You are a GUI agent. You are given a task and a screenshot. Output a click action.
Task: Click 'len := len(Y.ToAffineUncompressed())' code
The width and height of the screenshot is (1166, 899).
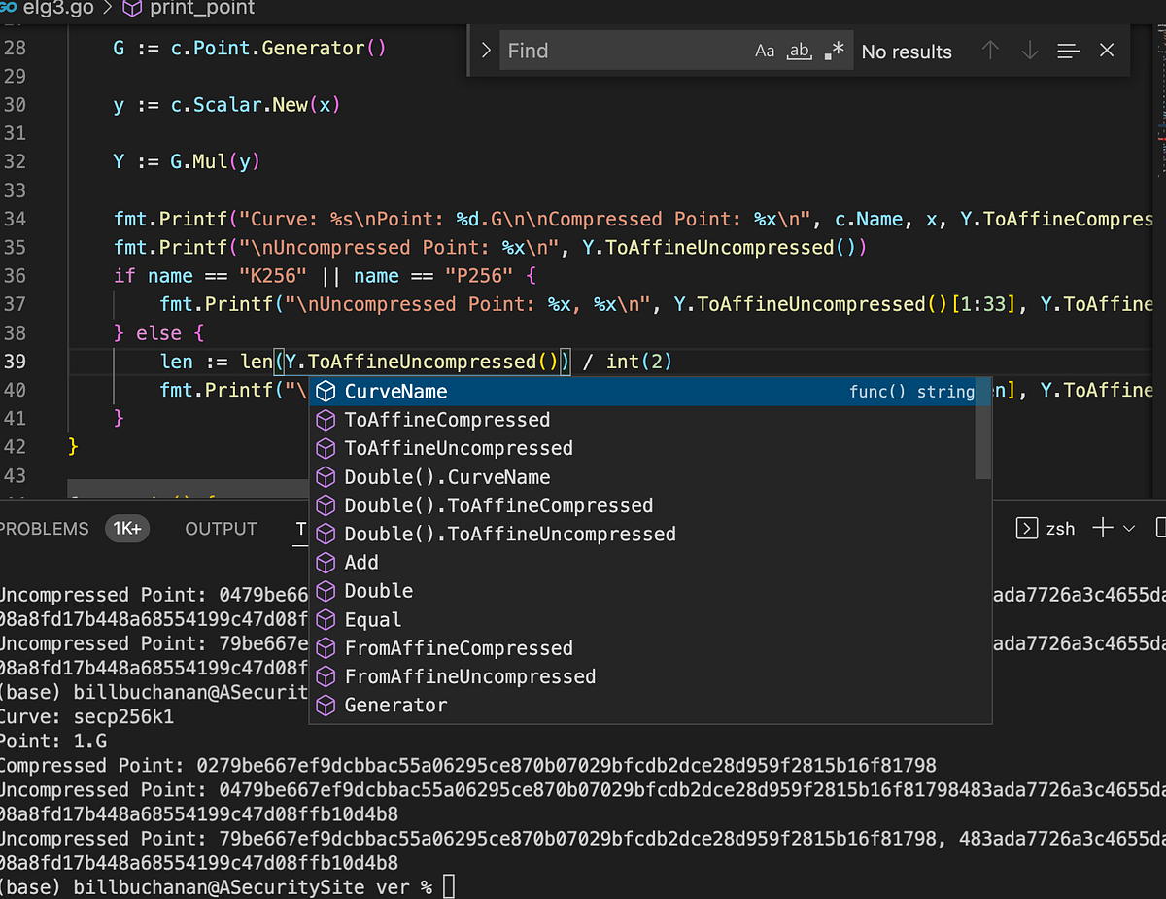pos(366,362)
